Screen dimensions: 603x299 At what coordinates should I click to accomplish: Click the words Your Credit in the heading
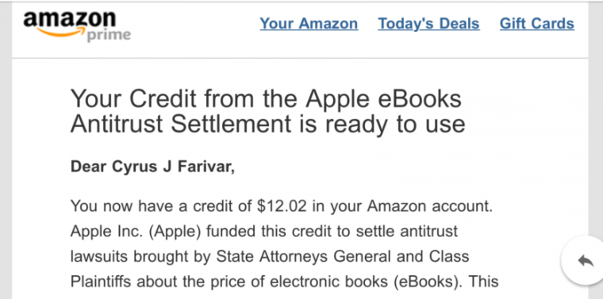coord(134,98)
